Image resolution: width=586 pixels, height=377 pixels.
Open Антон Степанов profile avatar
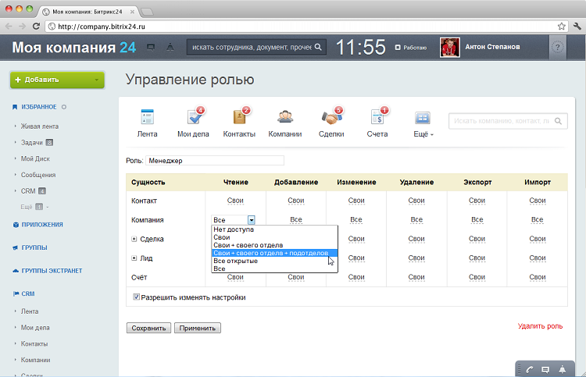[x=450, y=48]
